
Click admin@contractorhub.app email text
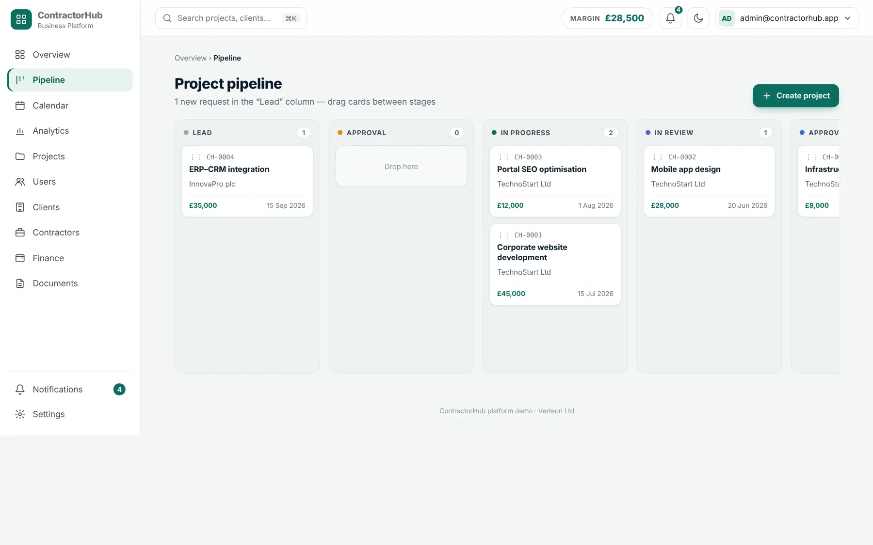coord(789,18)
